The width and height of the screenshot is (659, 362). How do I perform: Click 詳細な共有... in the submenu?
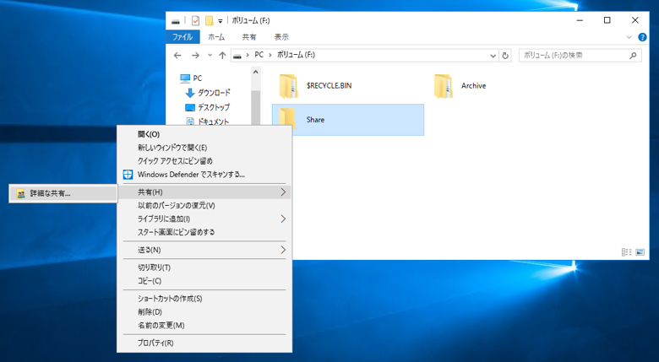click(x=63, y=193)
